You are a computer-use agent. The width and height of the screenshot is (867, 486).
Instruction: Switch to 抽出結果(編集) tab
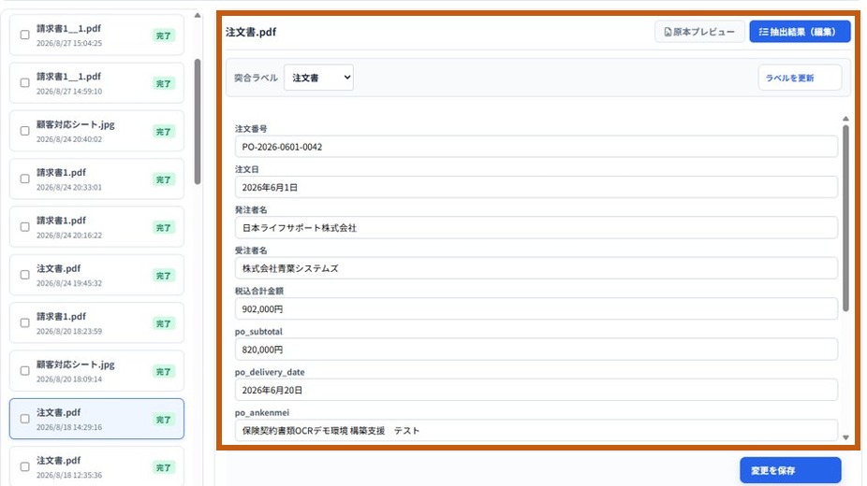[800, 32]
